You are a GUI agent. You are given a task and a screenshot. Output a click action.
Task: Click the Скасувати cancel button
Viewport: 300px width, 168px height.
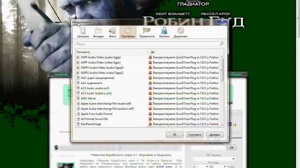pos(195,135)
